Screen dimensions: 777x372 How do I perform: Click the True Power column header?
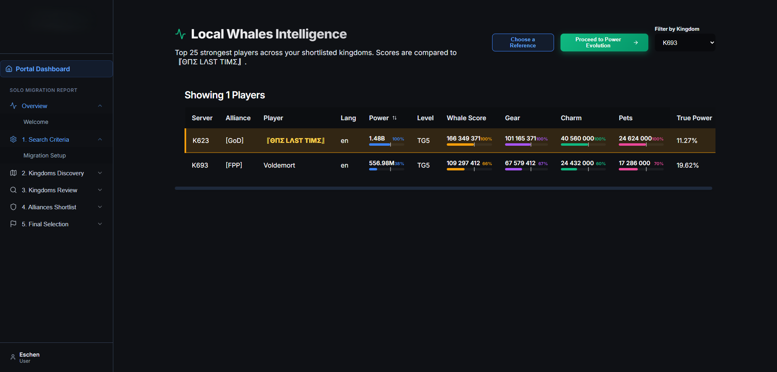pyautogui.click(x=694, y=118)
